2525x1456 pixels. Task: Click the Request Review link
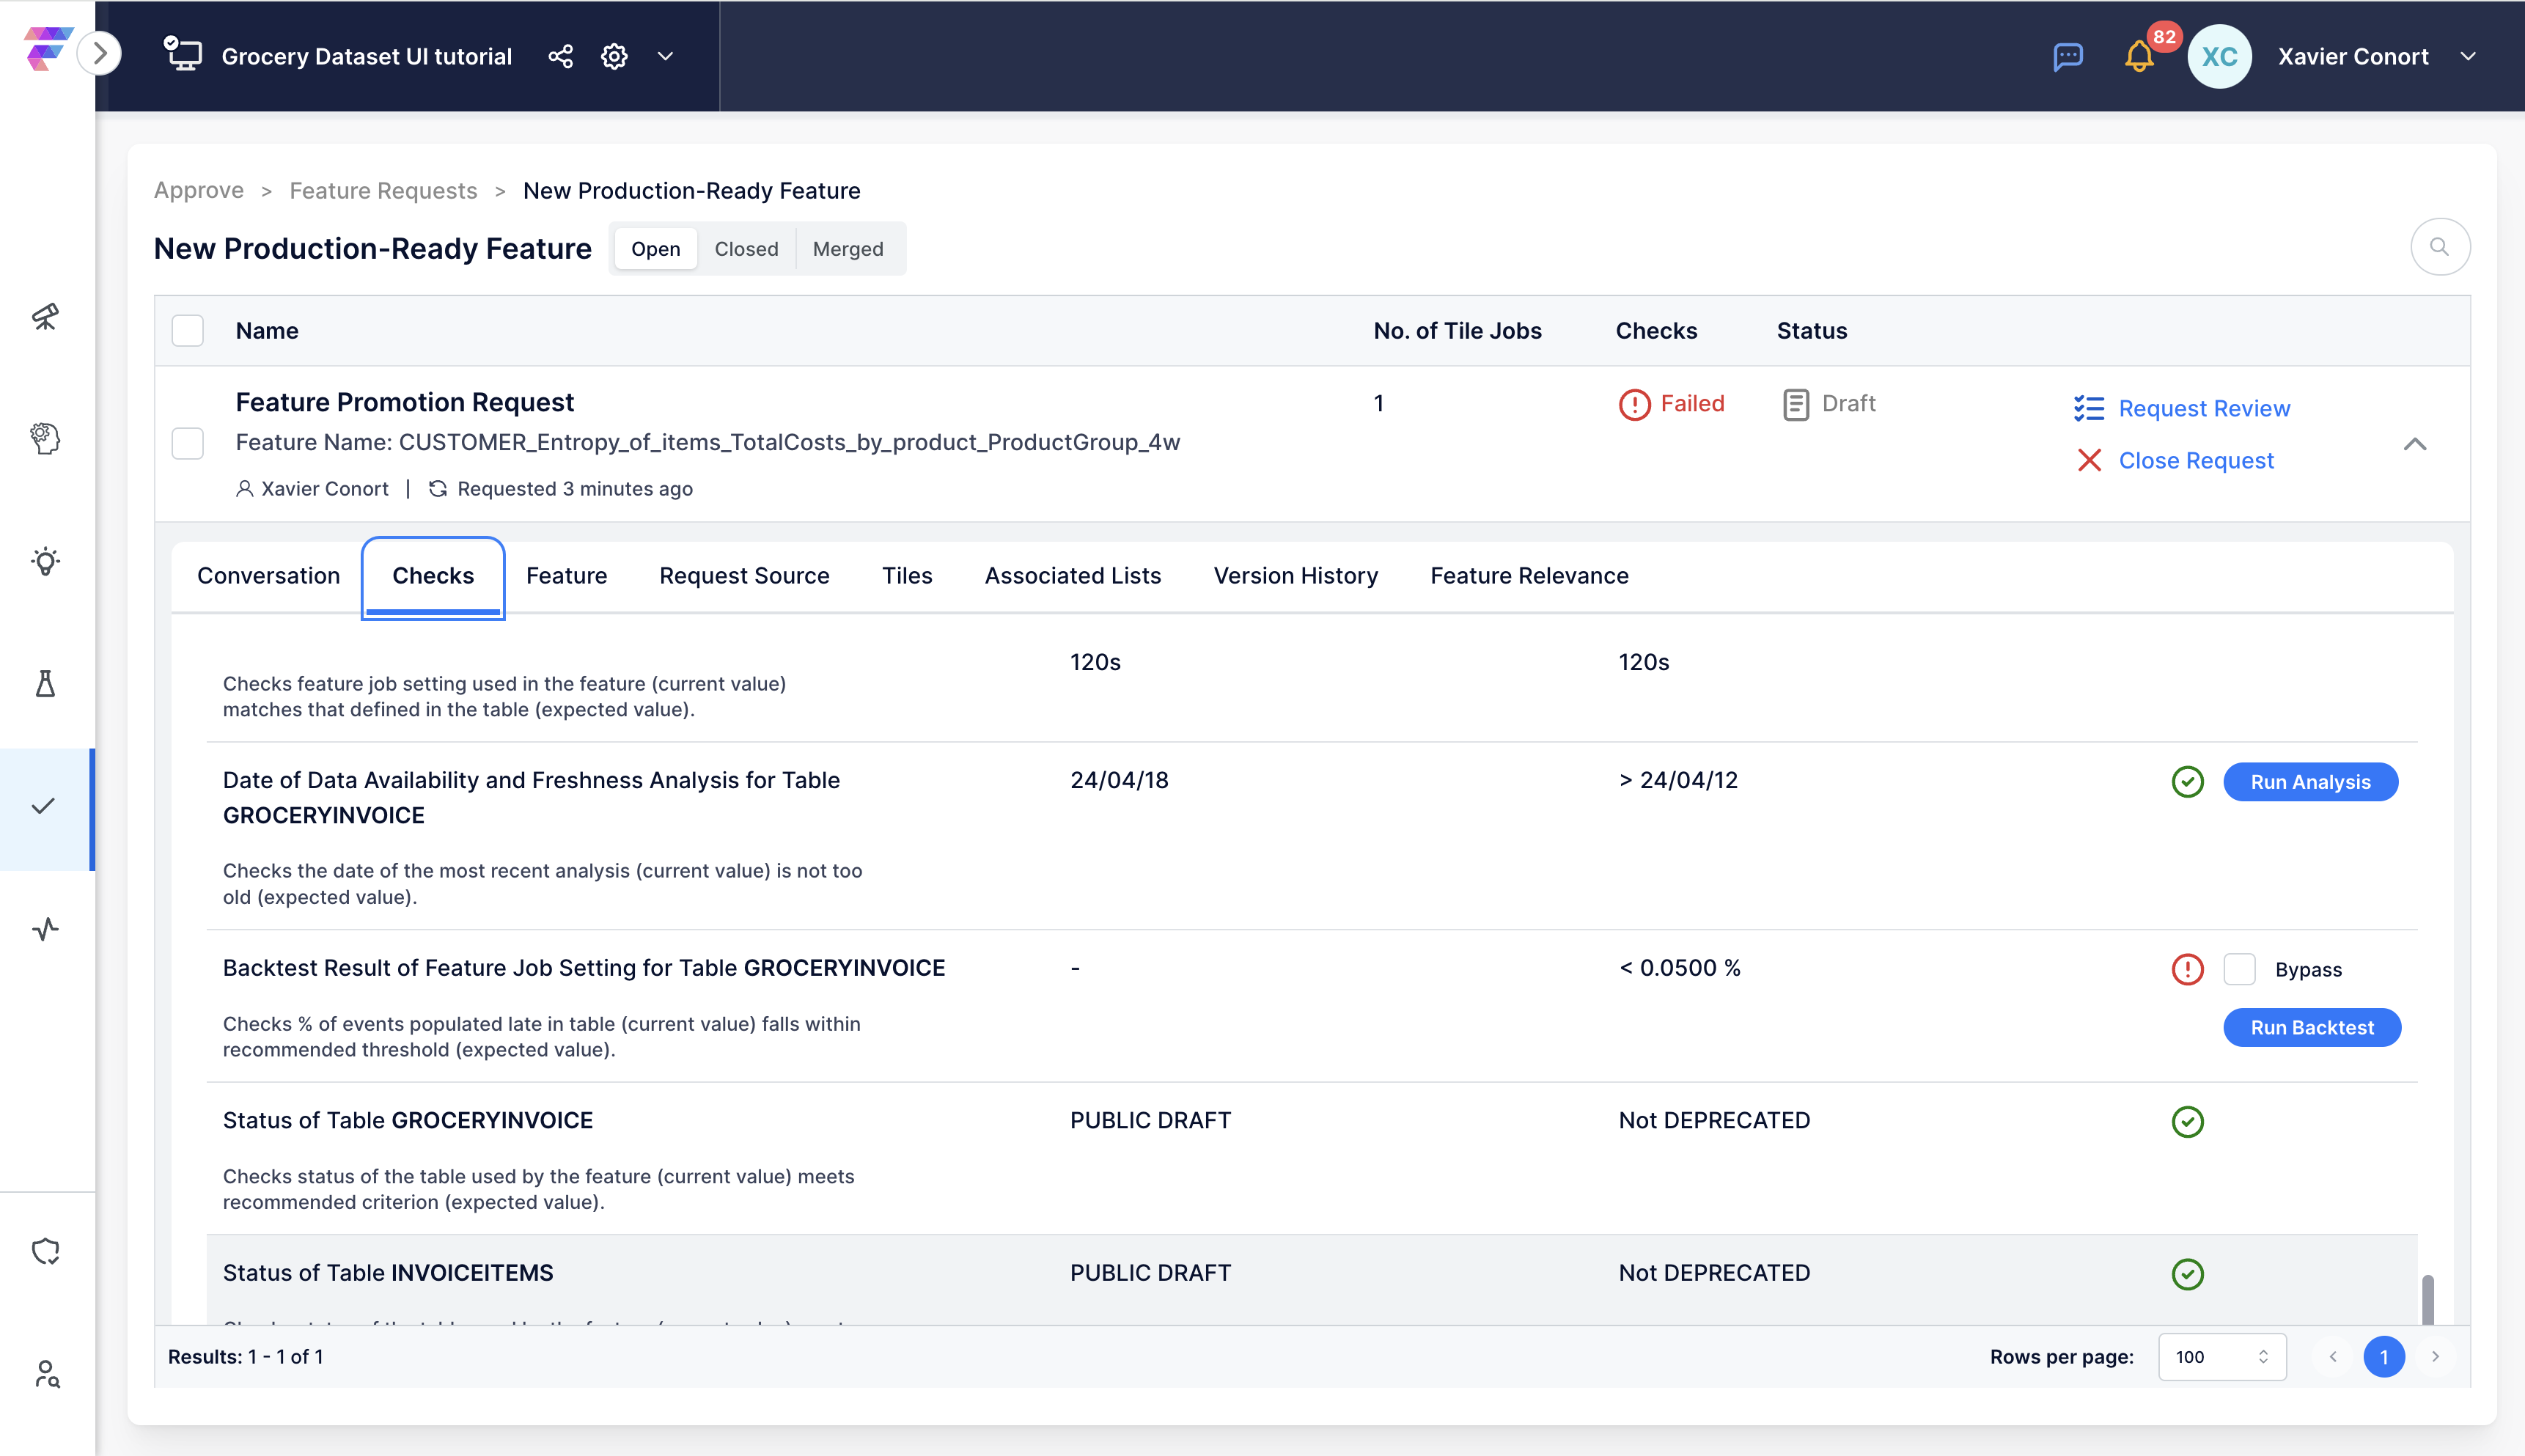2204,408
